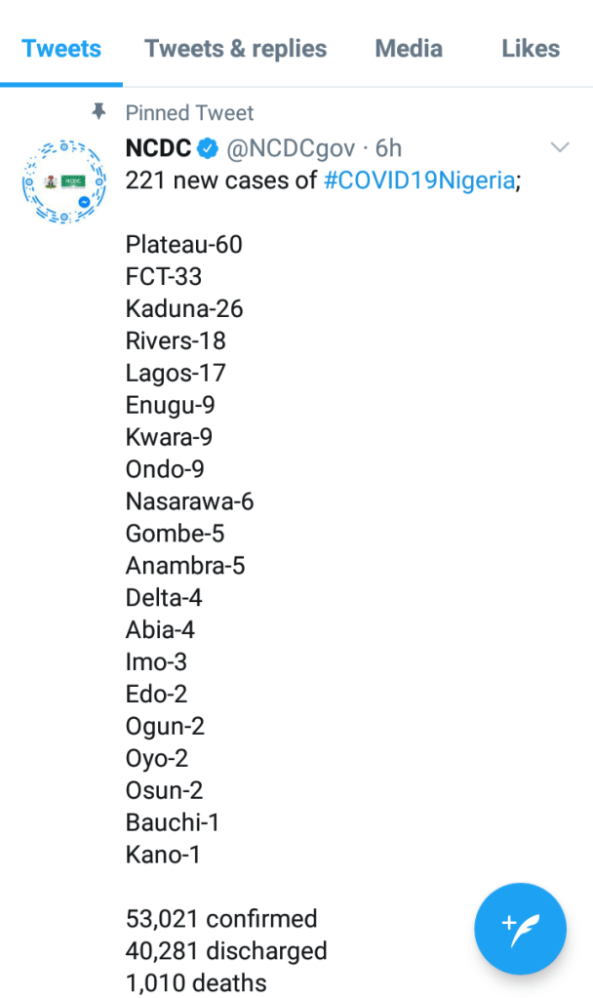
Task: Click the blue verified badge icon
Action: click(x=208, y=148)
